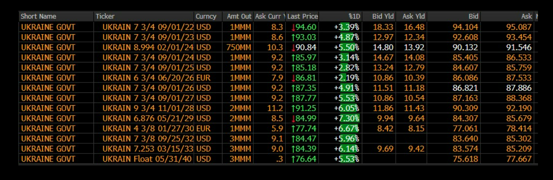
Task: Click the green up arrow beside 76.64
Action: 292,159
